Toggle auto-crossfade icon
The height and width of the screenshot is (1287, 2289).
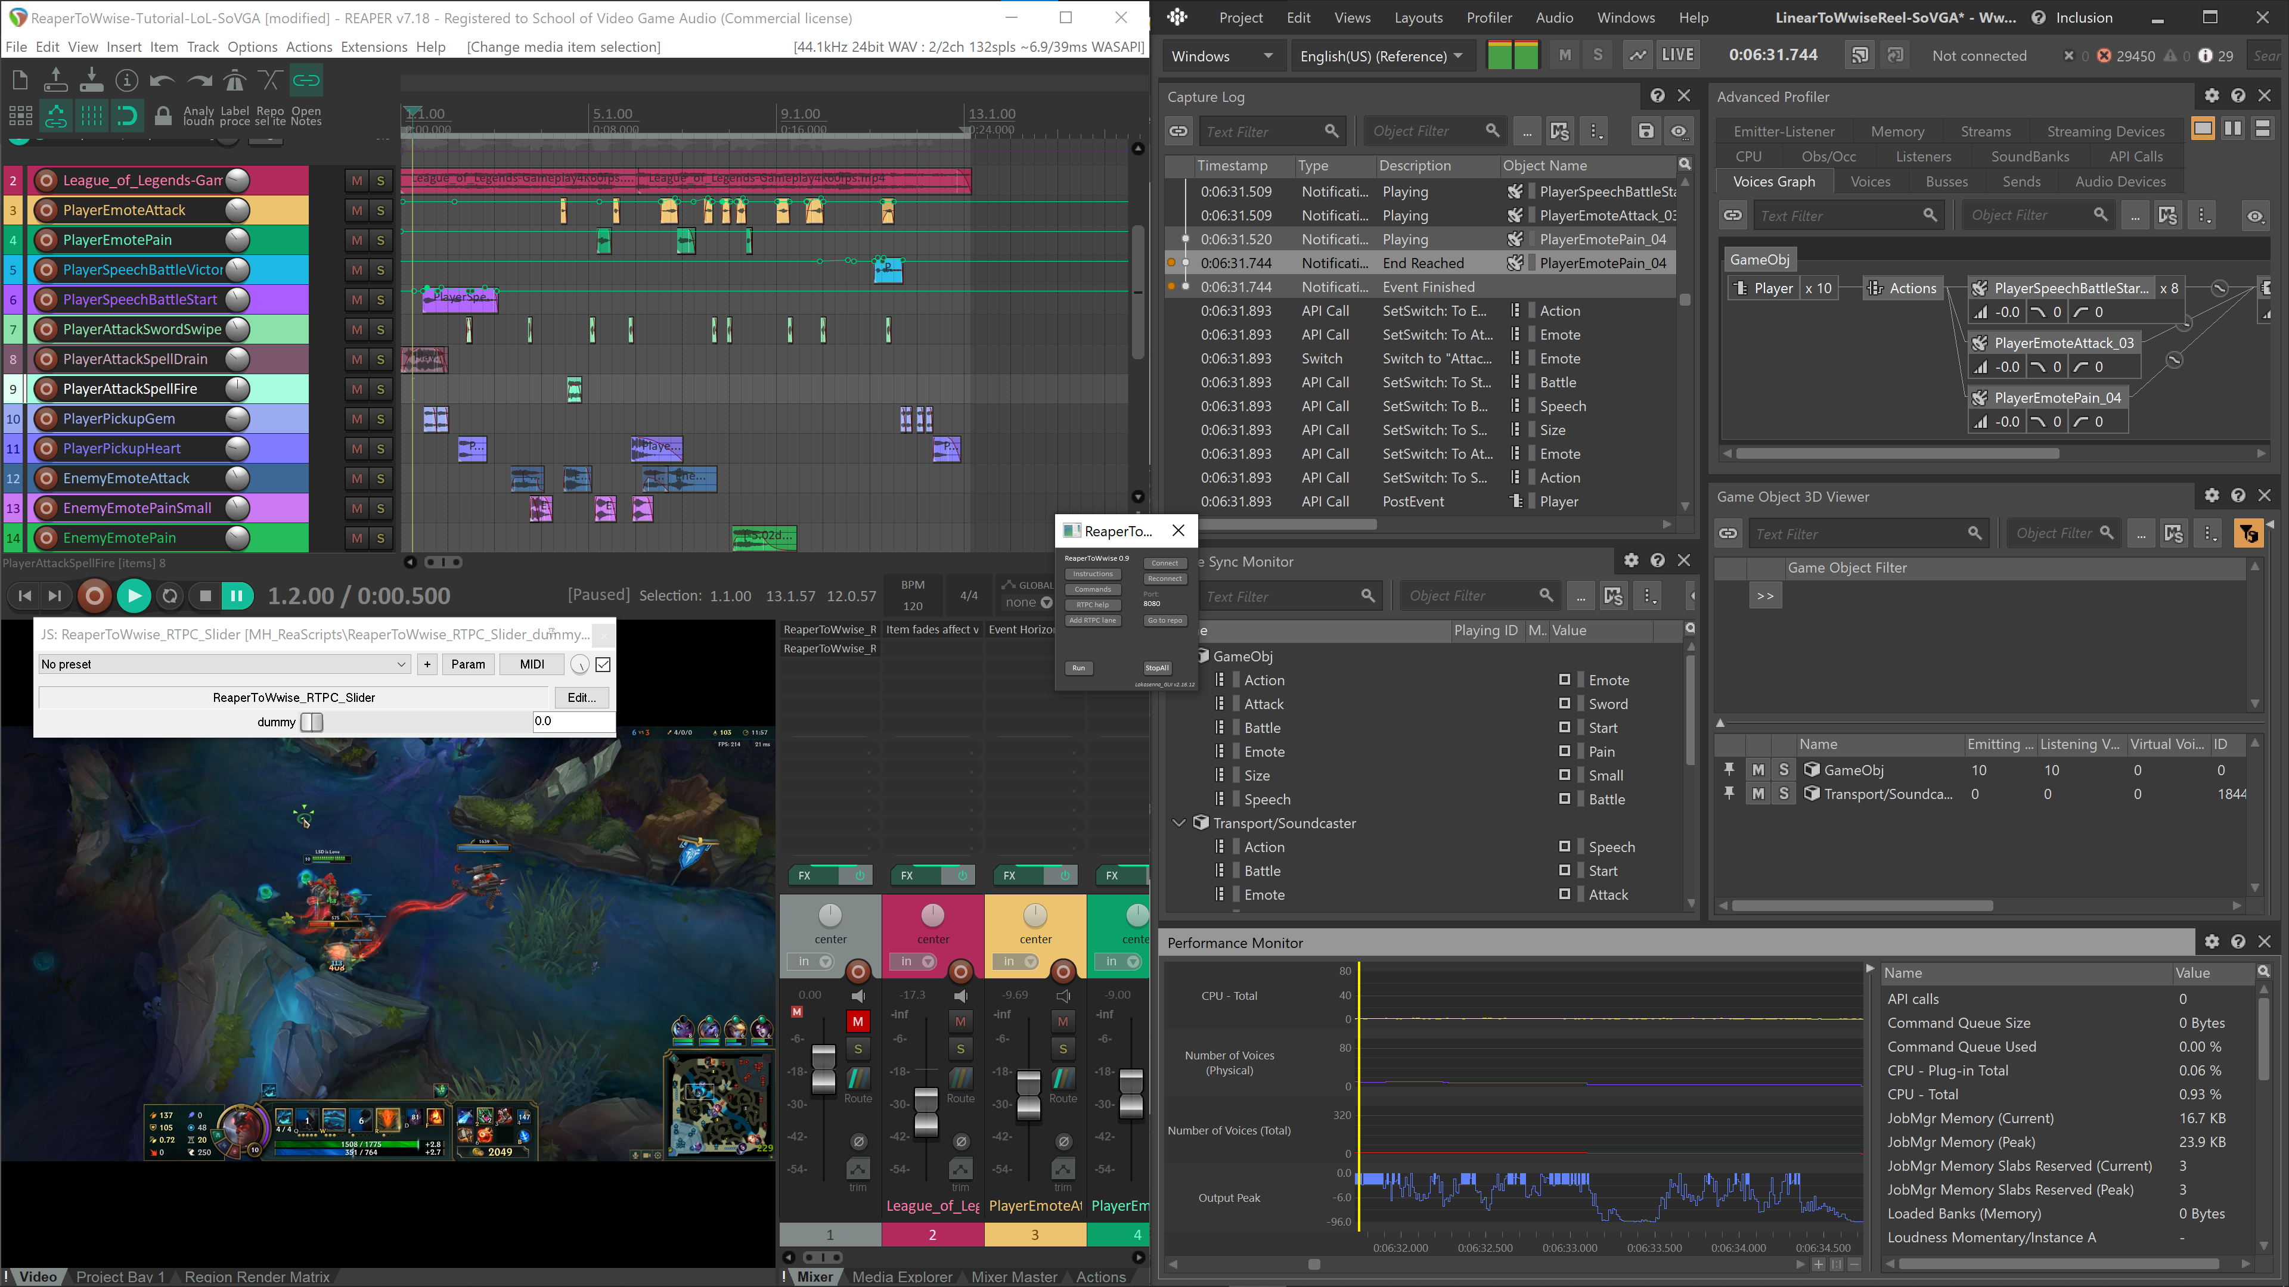click(270, 81)
